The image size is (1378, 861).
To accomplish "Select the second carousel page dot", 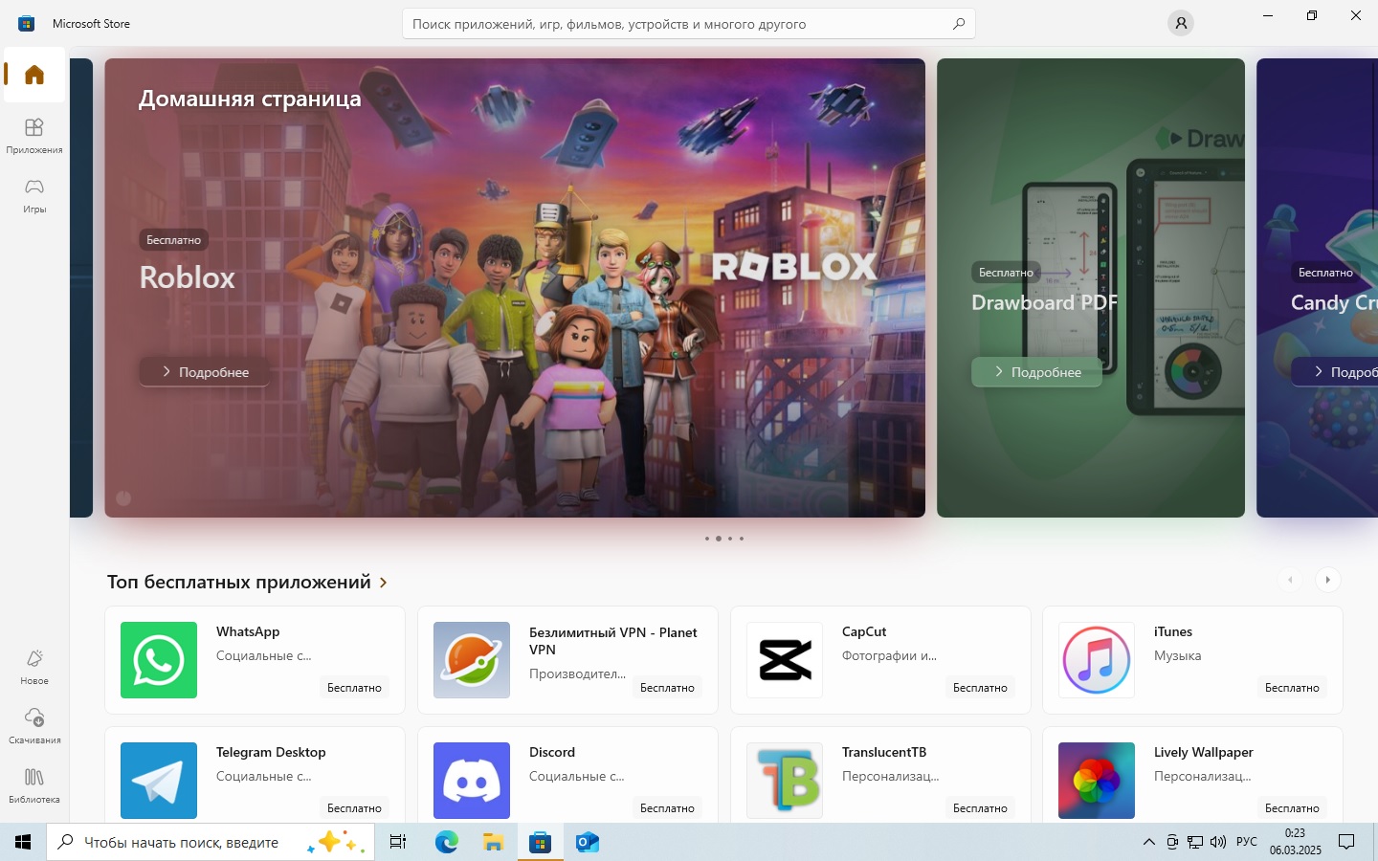I will click(x=719, y=539).
